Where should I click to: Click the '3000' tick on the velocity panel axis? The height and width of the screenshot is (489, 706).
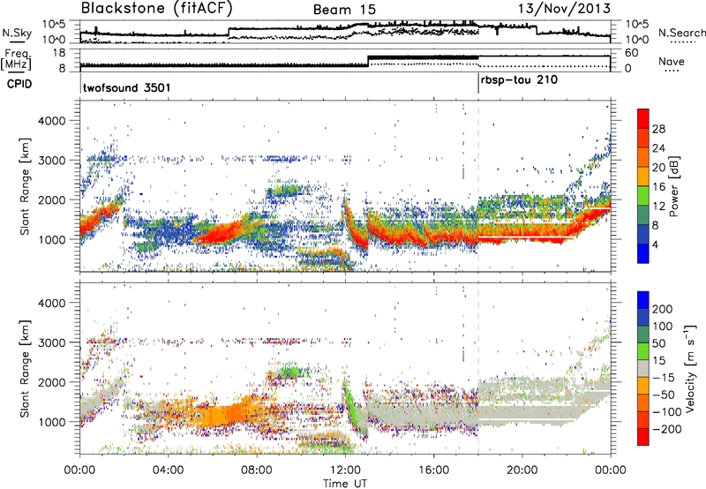(51, 342)
